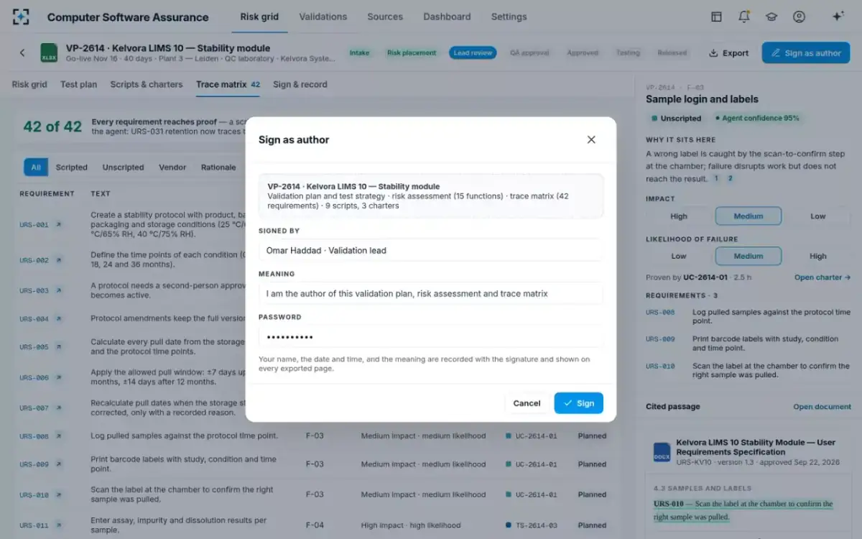Open the notifications bell

pos(744,17)
